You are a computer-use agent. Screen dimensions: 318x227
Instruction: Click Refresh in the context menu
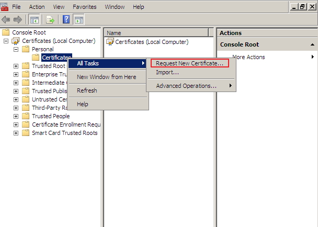[x=87, y=90]
